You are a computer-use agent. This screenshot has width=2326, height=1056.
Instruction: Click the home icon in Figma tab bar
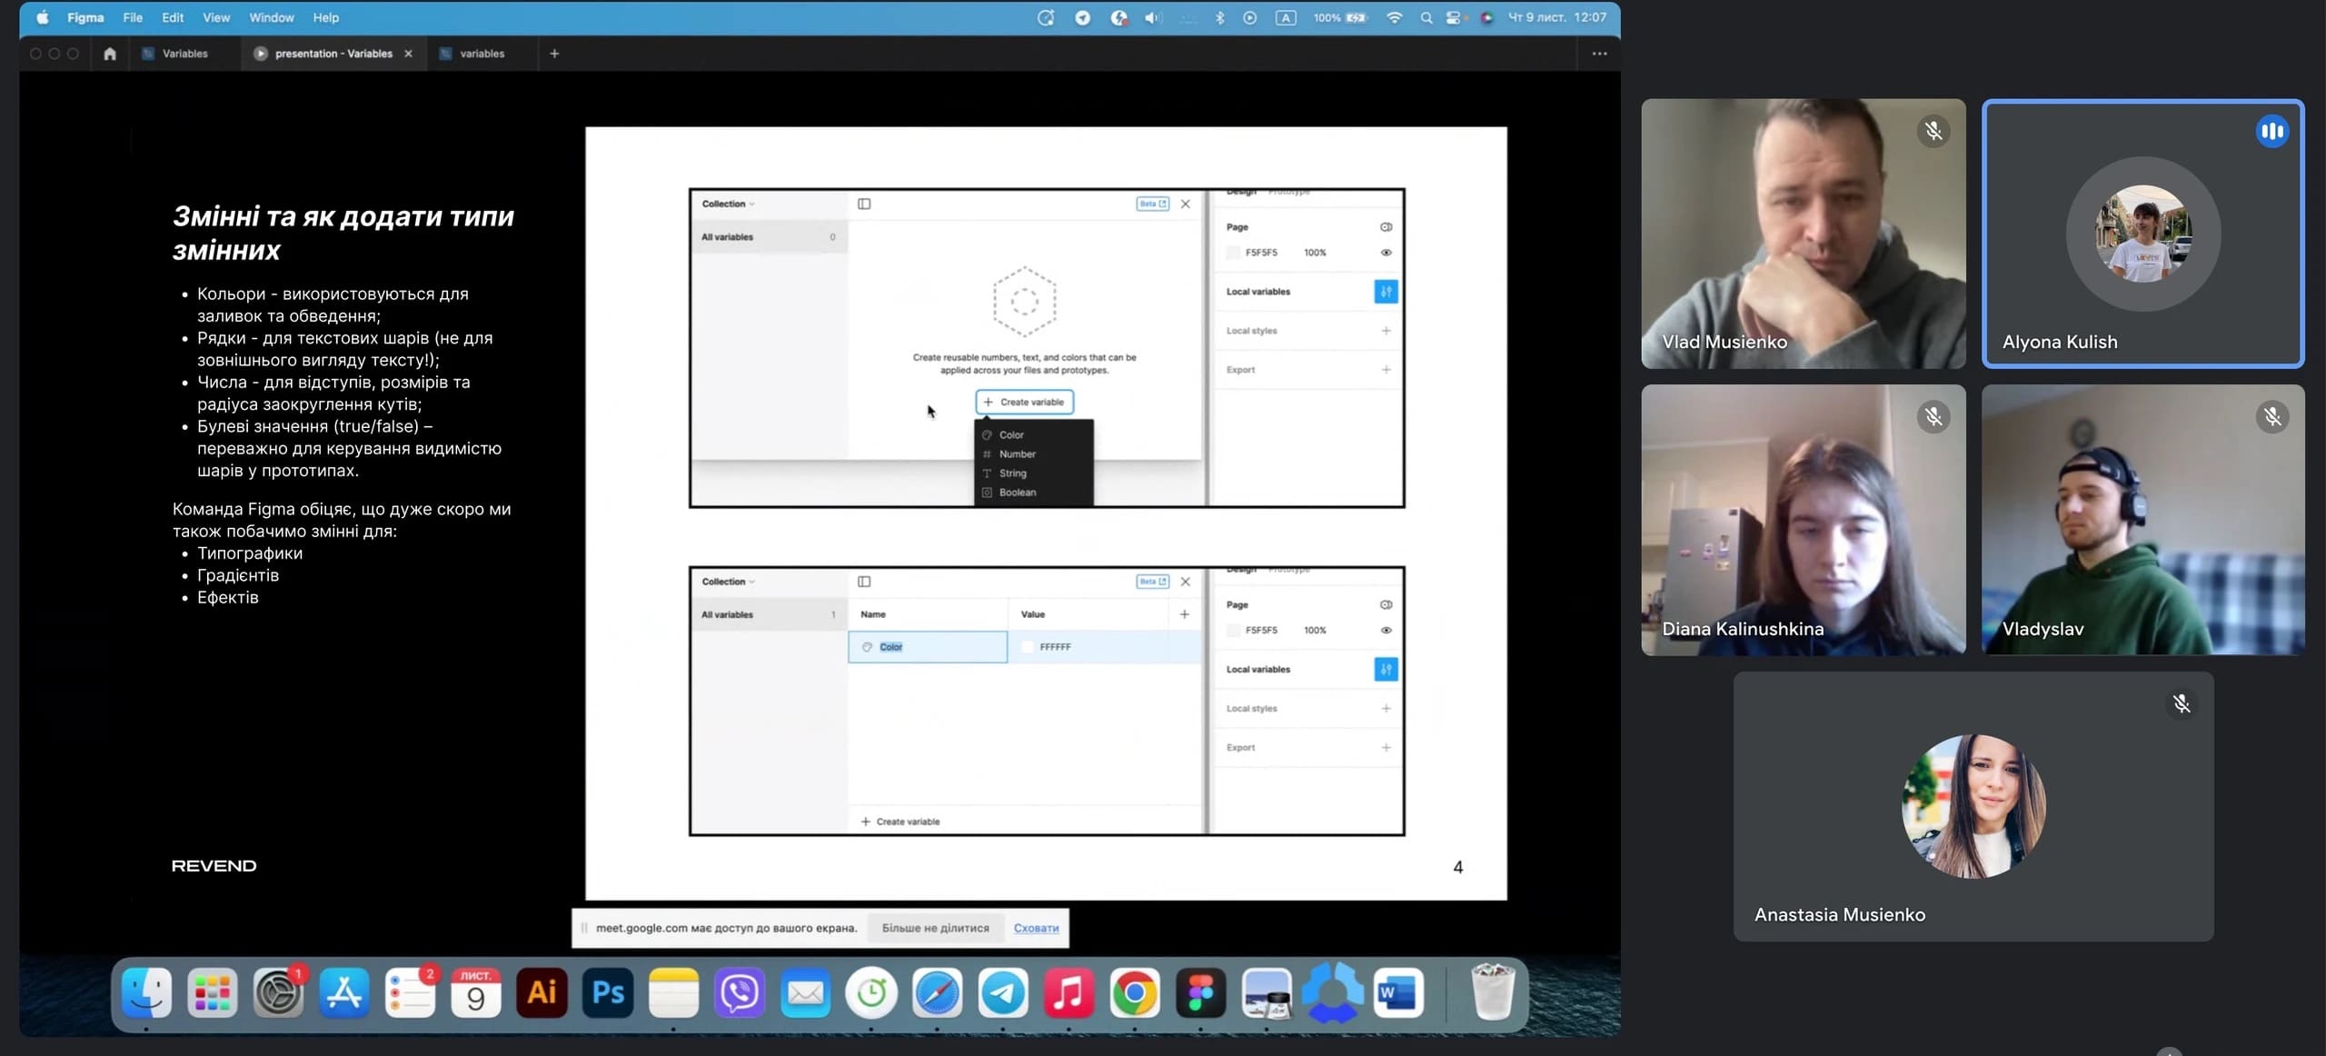[x=110, y=54]
